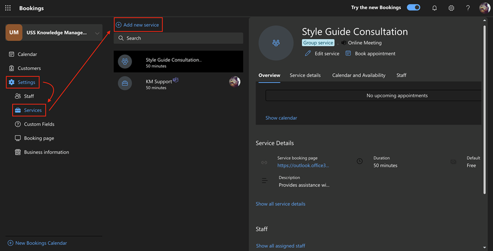
Task: Open the service booking page URL
Action: [303, 165]
